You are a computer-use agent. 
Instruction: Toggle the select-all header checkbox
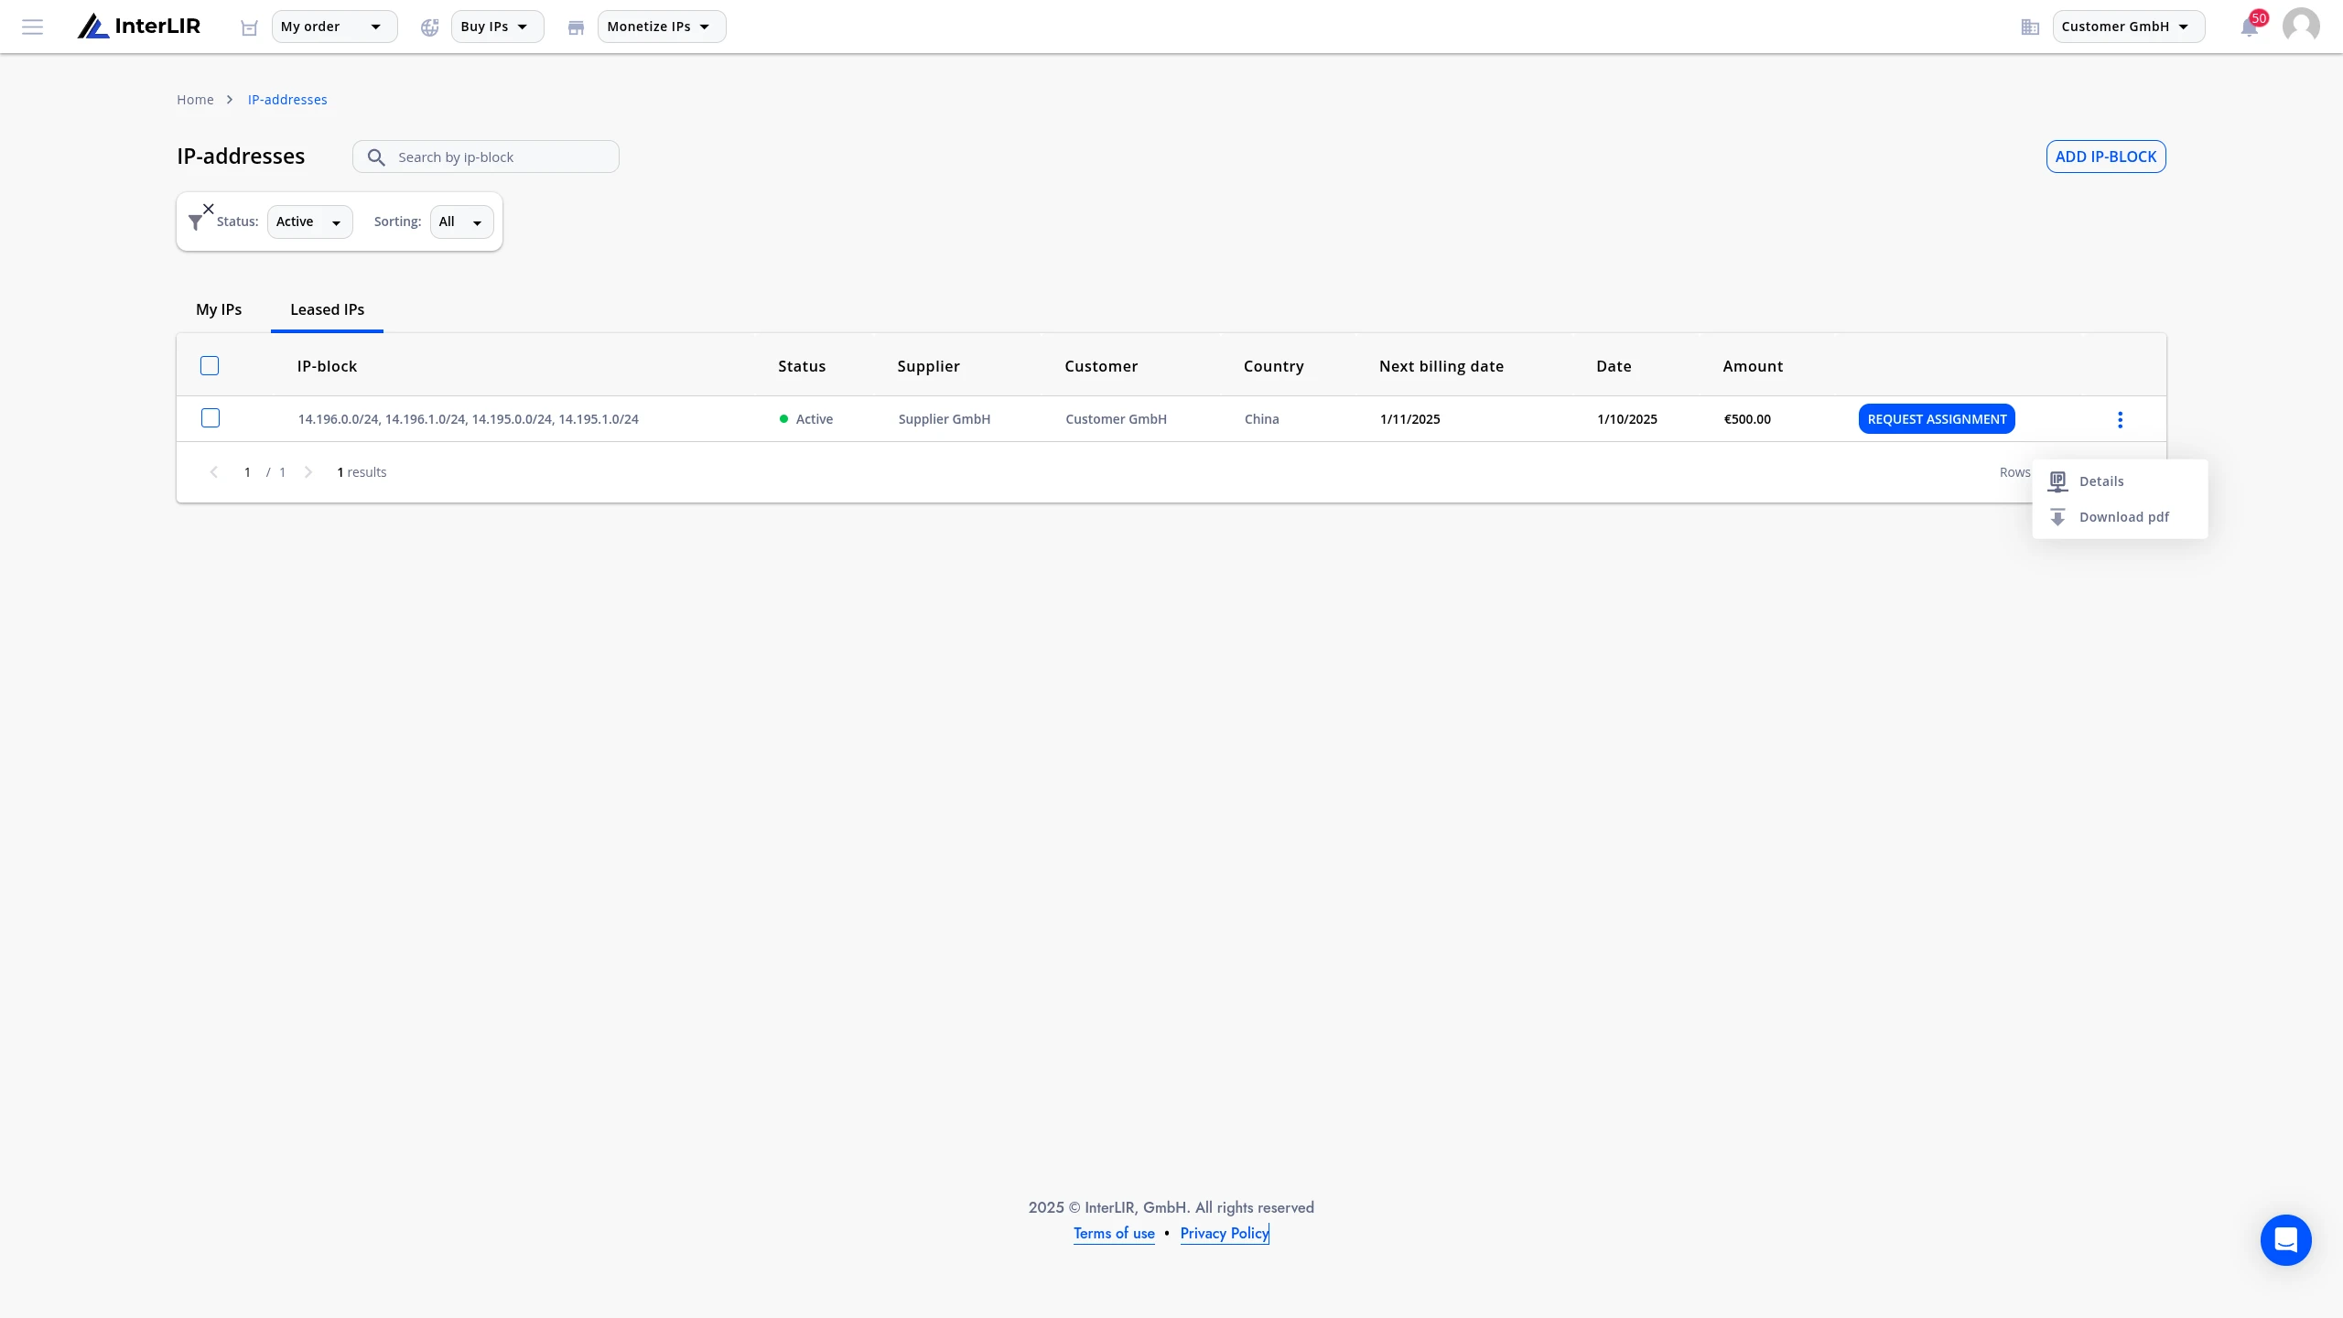pos(210,366)
